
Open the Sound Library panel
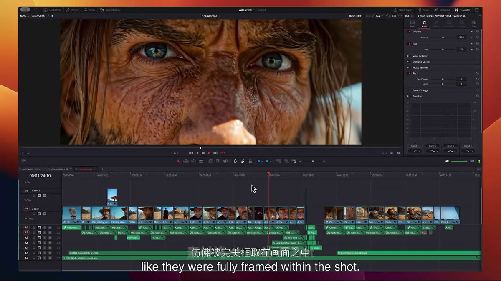tap(110, 10)
